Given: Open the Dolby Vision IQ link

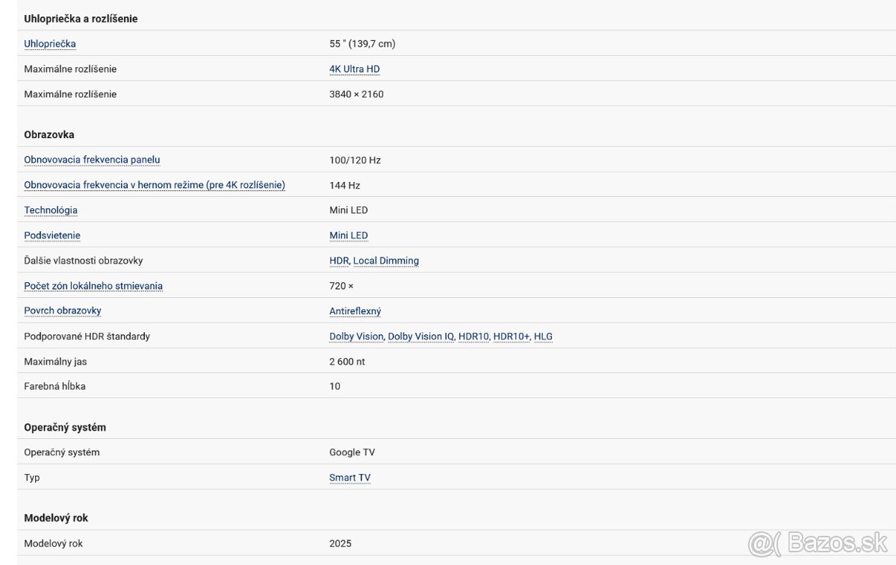Looking at the screenshot, I should 421,337.
